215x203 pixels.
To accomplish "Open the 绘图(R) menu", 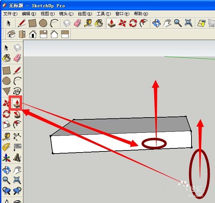I will point(85,14).
